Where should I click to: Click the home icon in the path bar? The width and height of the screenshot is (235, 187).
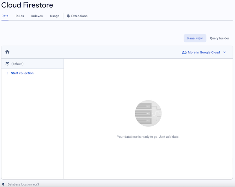(8, 52)
